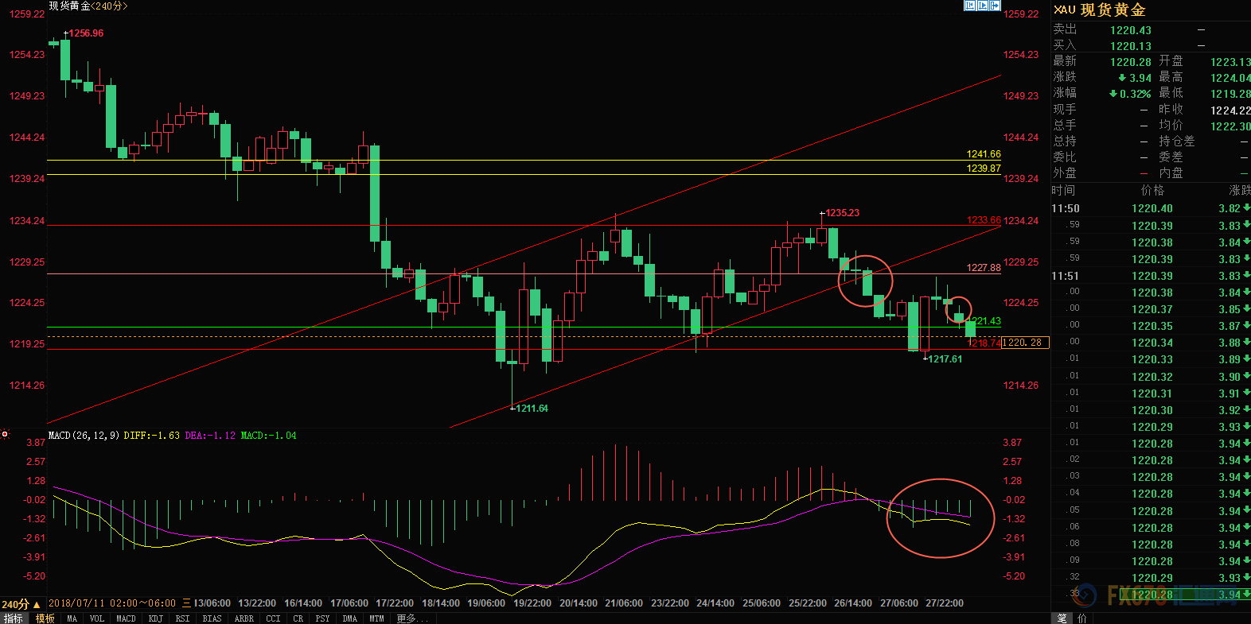Select the MA indicator tab
The image size is (1251, 624).
tap(72, 618)
